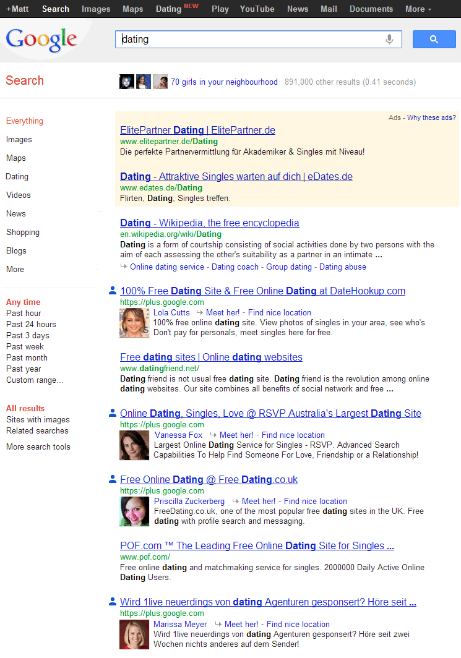461x658 pixels.
Task: Click Lola Cutts name link
Action: tap(171, 313)
